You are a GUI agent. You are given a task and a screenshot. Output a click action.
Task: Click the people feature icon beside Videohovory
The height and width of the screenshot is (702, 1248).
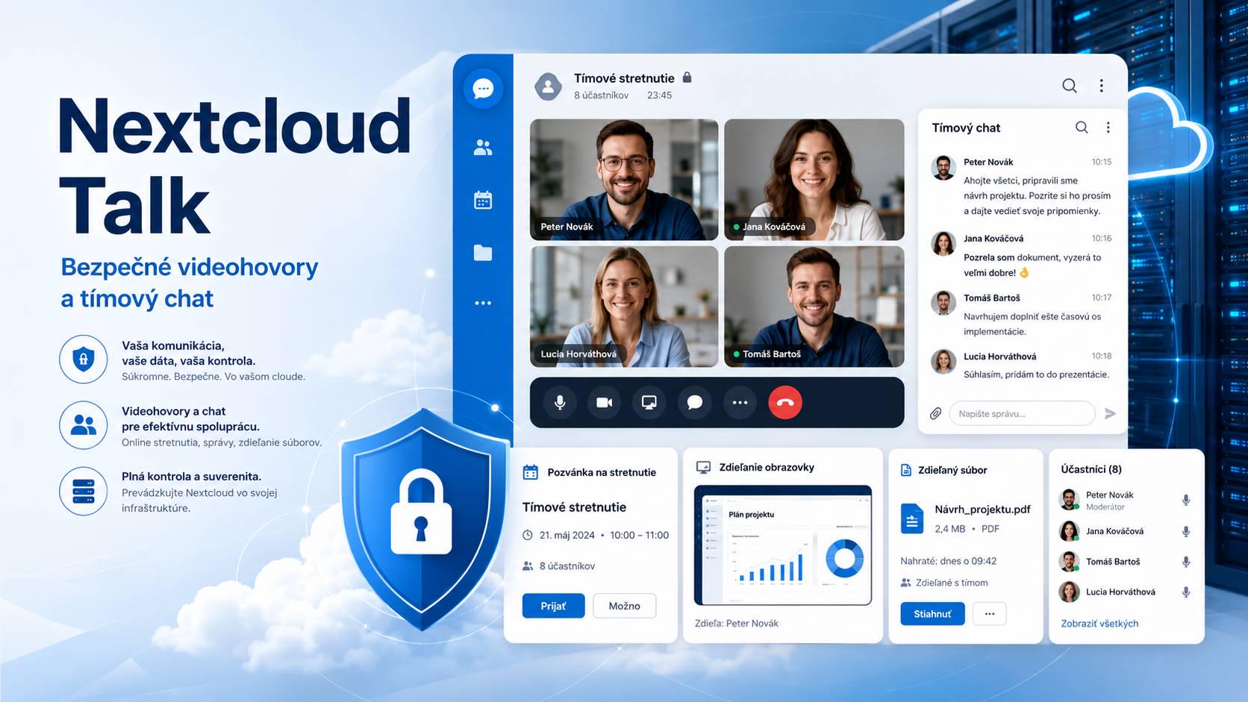pyautogui.click(x=84, y=425)
